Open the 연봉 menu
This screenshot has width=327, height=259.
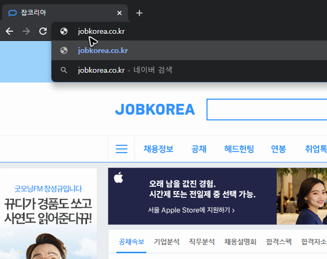point(278,149)
